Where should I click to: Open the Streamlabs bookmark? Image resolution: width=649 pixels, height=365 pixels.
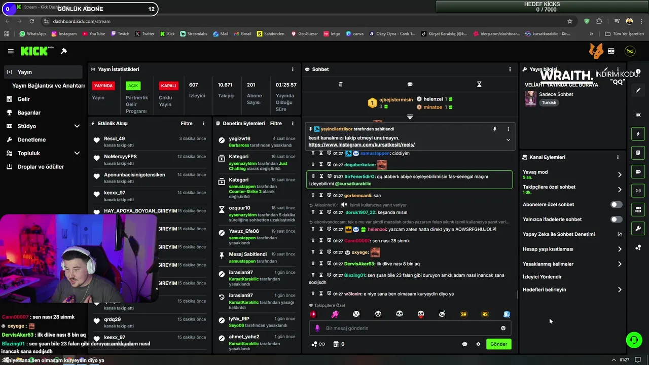pos(193,34)
